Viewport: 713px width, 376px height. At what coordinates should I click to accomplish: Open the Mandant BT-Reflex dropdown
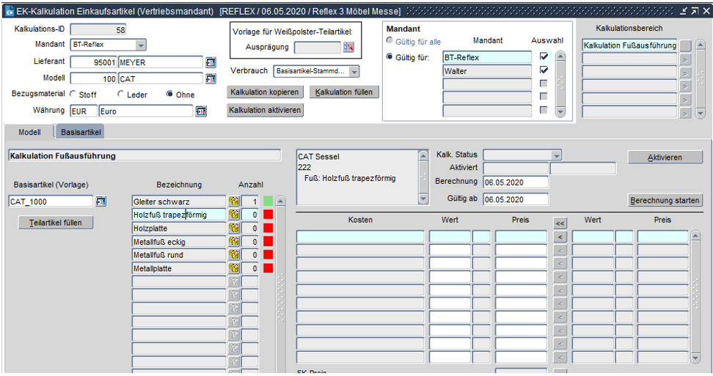[x=141, y=45]
